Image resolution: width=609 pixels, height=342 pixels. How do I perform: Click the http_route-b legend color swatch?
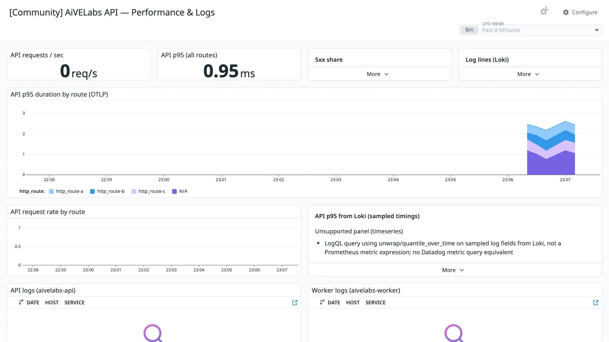pos(92,192)
